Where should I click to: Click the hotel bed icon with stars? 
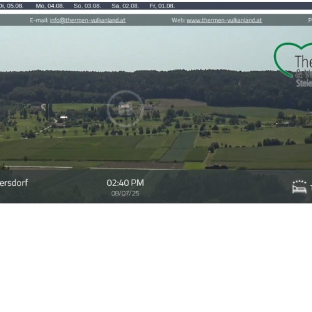pos(300,187)
